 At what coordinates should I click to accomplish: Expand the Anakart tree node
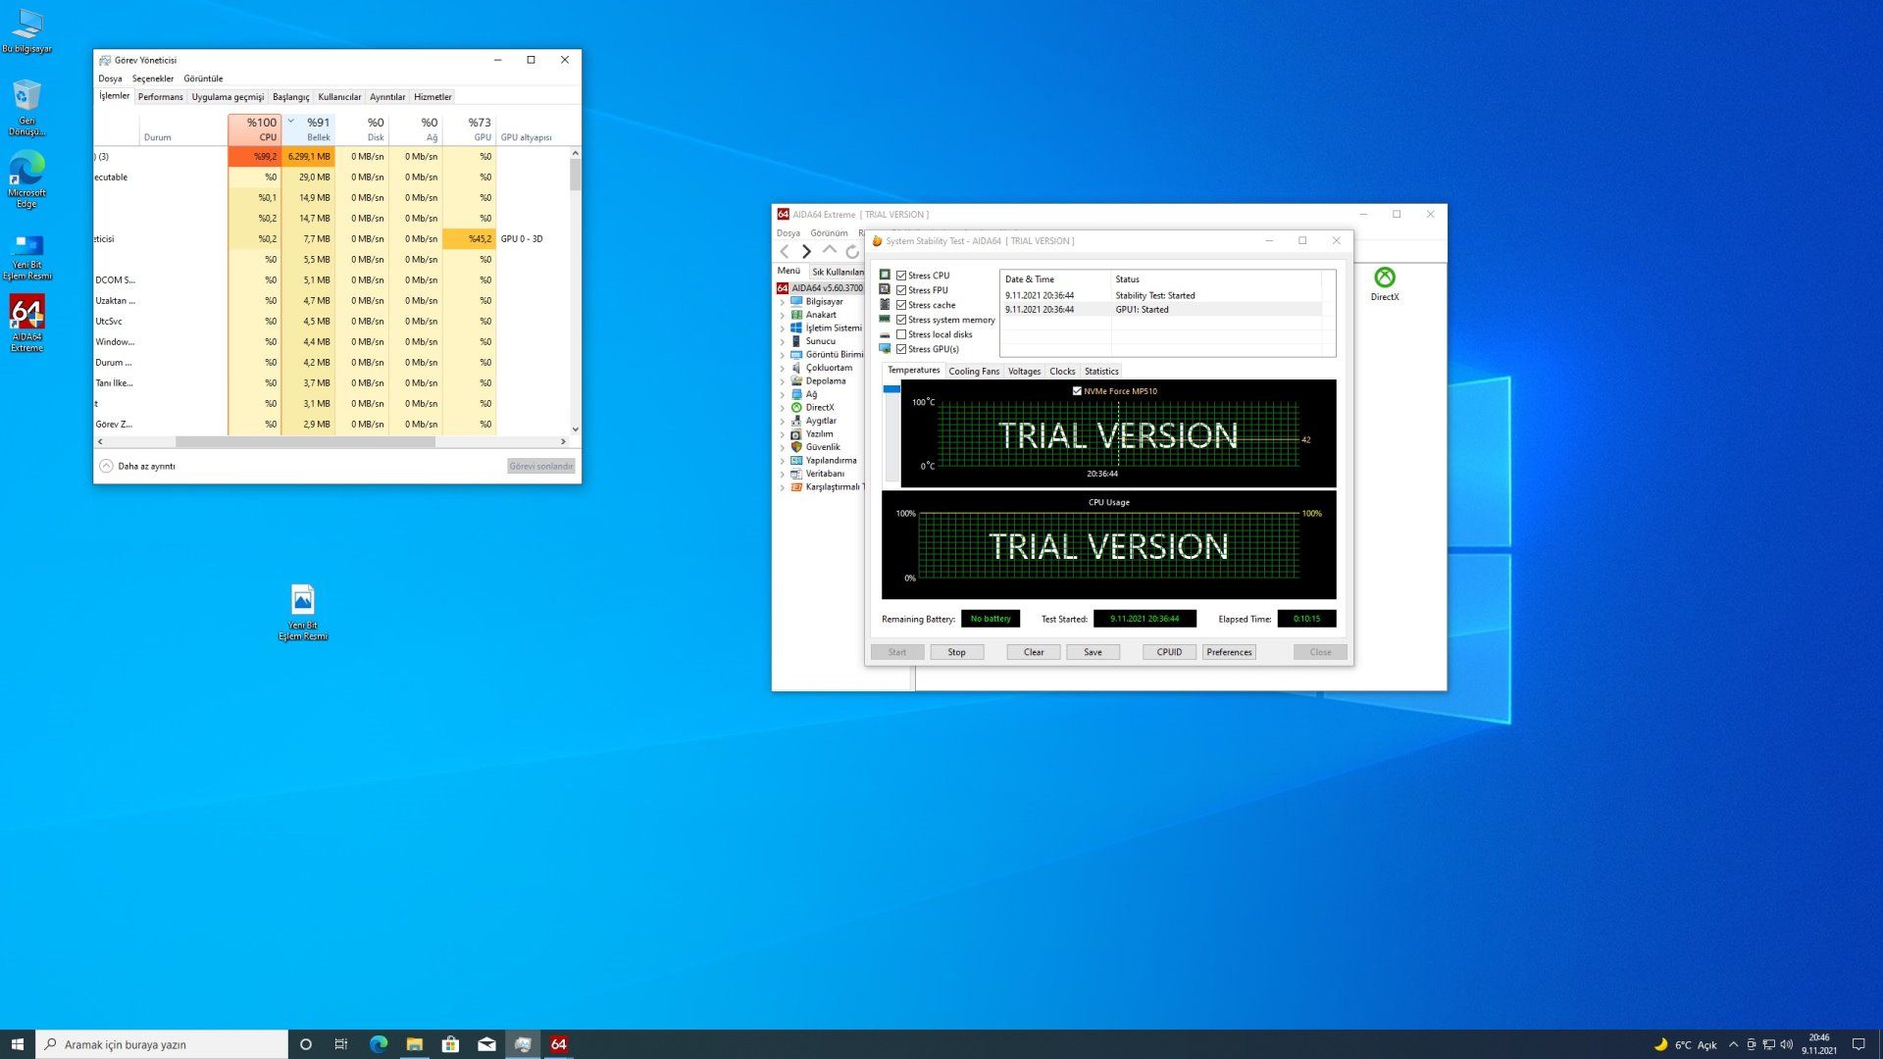(783, 315)
